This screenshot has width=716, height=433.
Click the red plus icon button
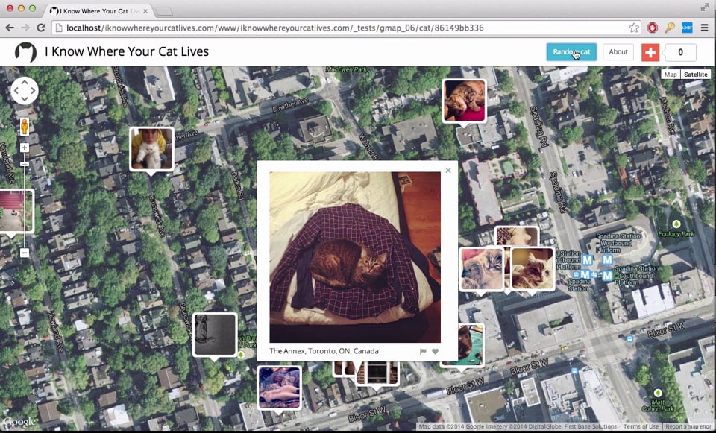tap(650, 52)
